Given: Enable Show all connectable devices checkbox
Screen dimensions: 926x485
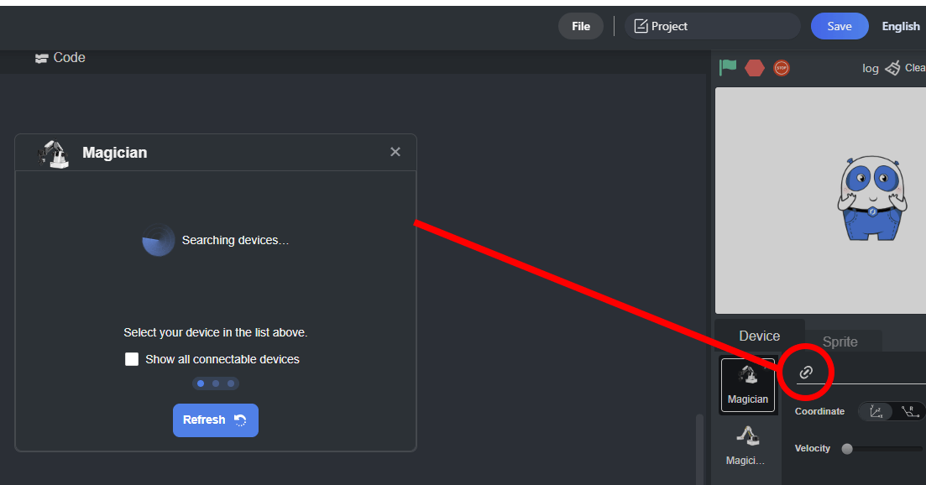Looking at the screenshot, I should (x=132, y=359).
